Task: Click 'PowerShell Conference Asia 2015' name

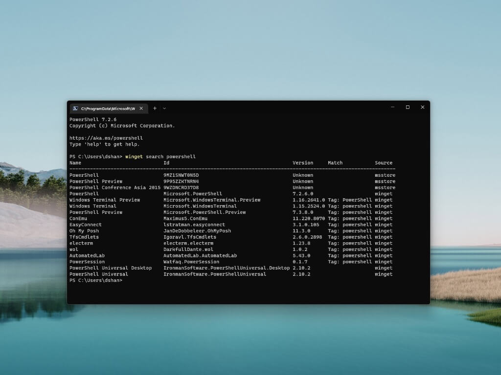Action: pos(115,187)
